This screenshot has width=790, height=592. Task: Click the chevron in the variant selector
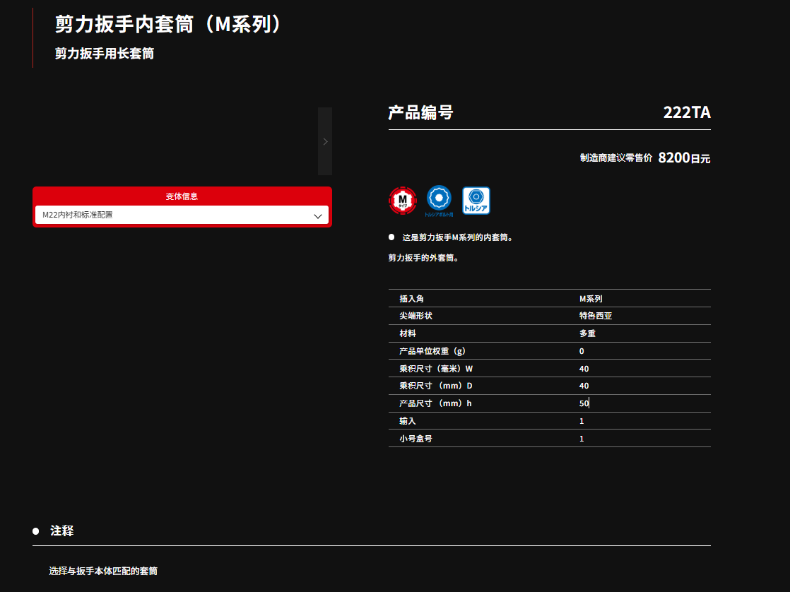tap(318, 215)
